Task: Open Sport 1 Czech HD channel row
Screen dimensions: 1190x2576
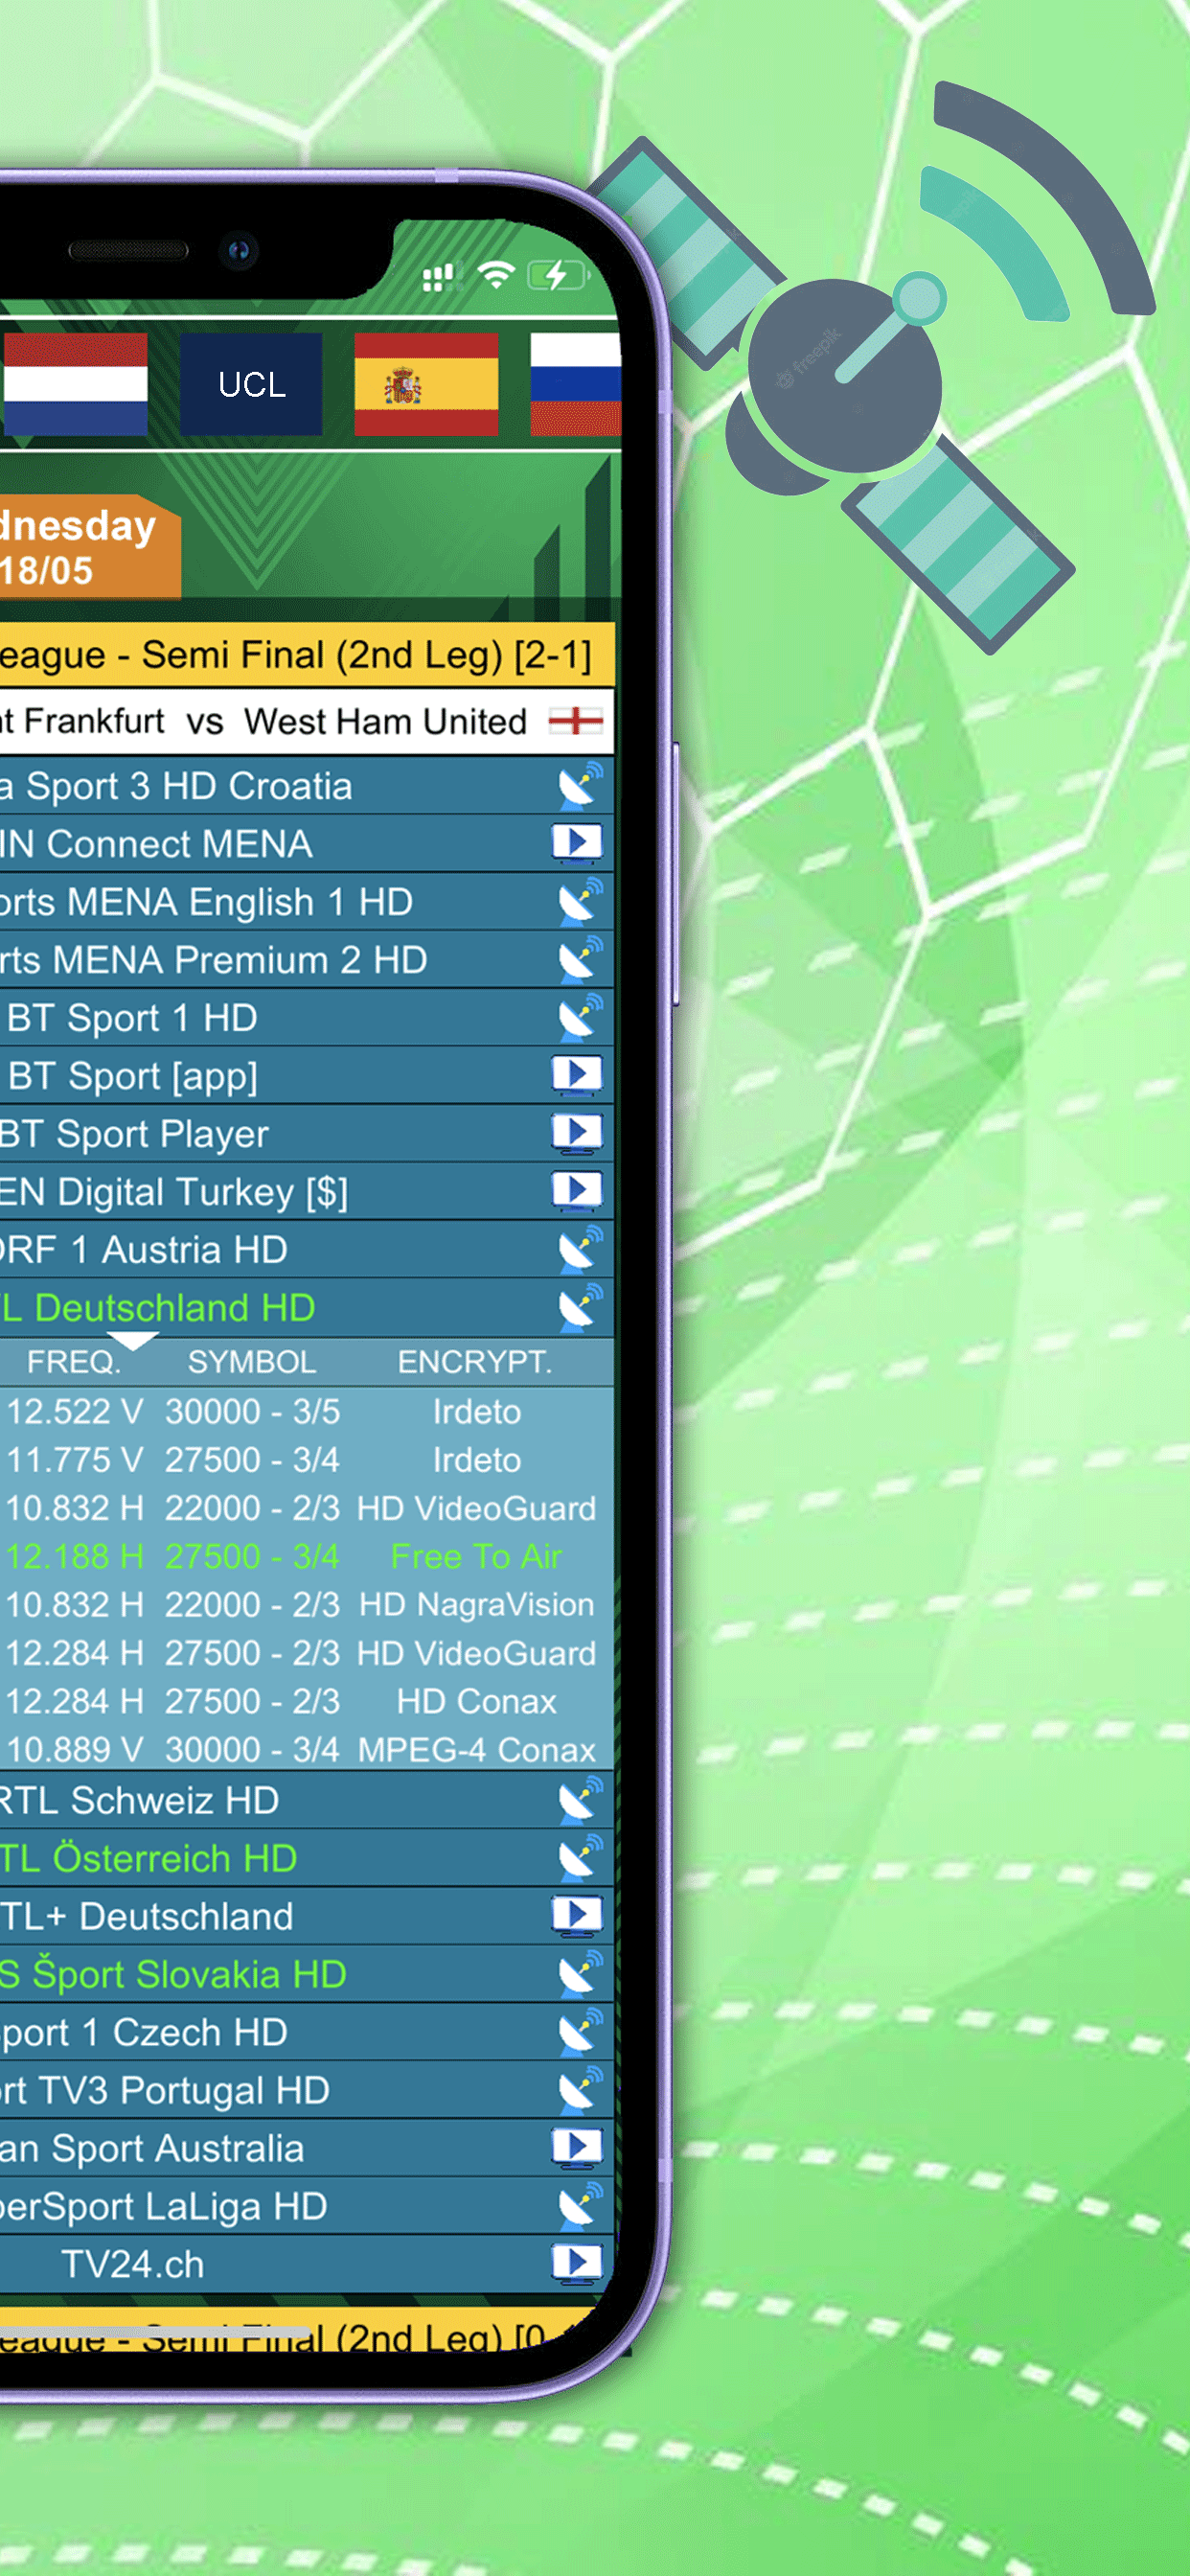Action: 306,2032
